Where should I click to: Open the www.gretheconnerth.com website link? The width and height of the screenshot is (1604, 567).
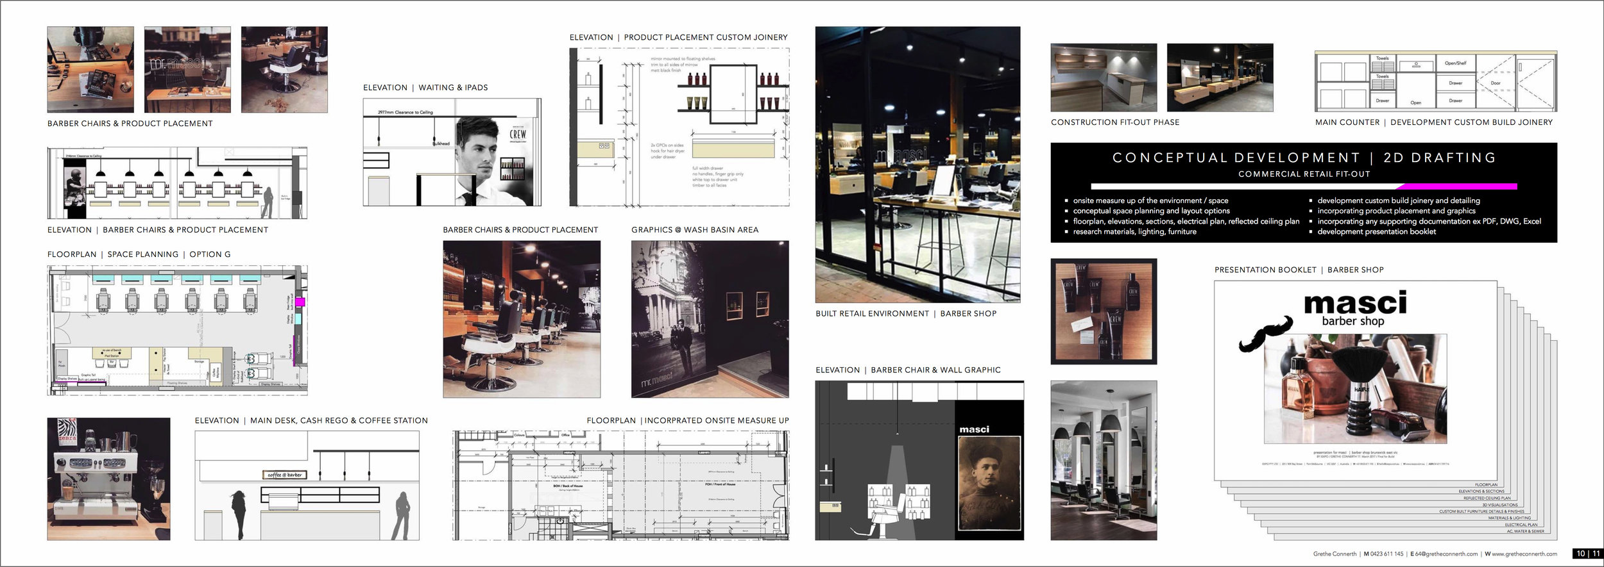[x=1525, y=554]
